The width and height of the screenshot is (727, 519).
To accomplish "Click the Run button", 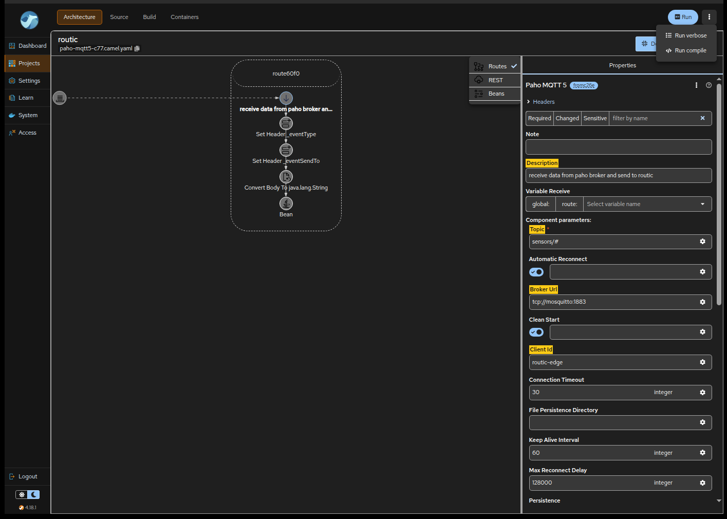I will pyautogui.click(x=683, y=17).
